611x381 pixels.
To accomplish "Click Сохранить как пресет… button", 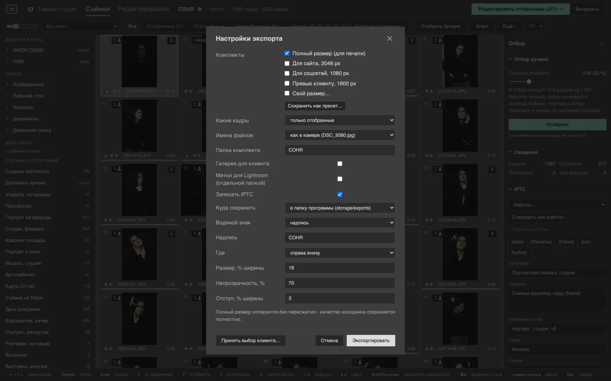I will 315,106.
